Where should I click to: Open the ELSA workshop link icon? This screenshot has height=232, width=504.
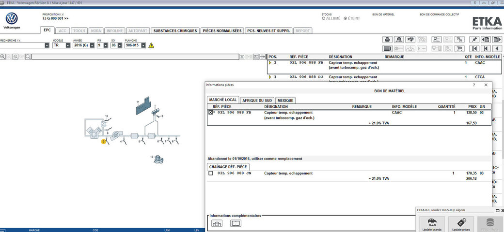pyautogui.click(x=437, y=40)
